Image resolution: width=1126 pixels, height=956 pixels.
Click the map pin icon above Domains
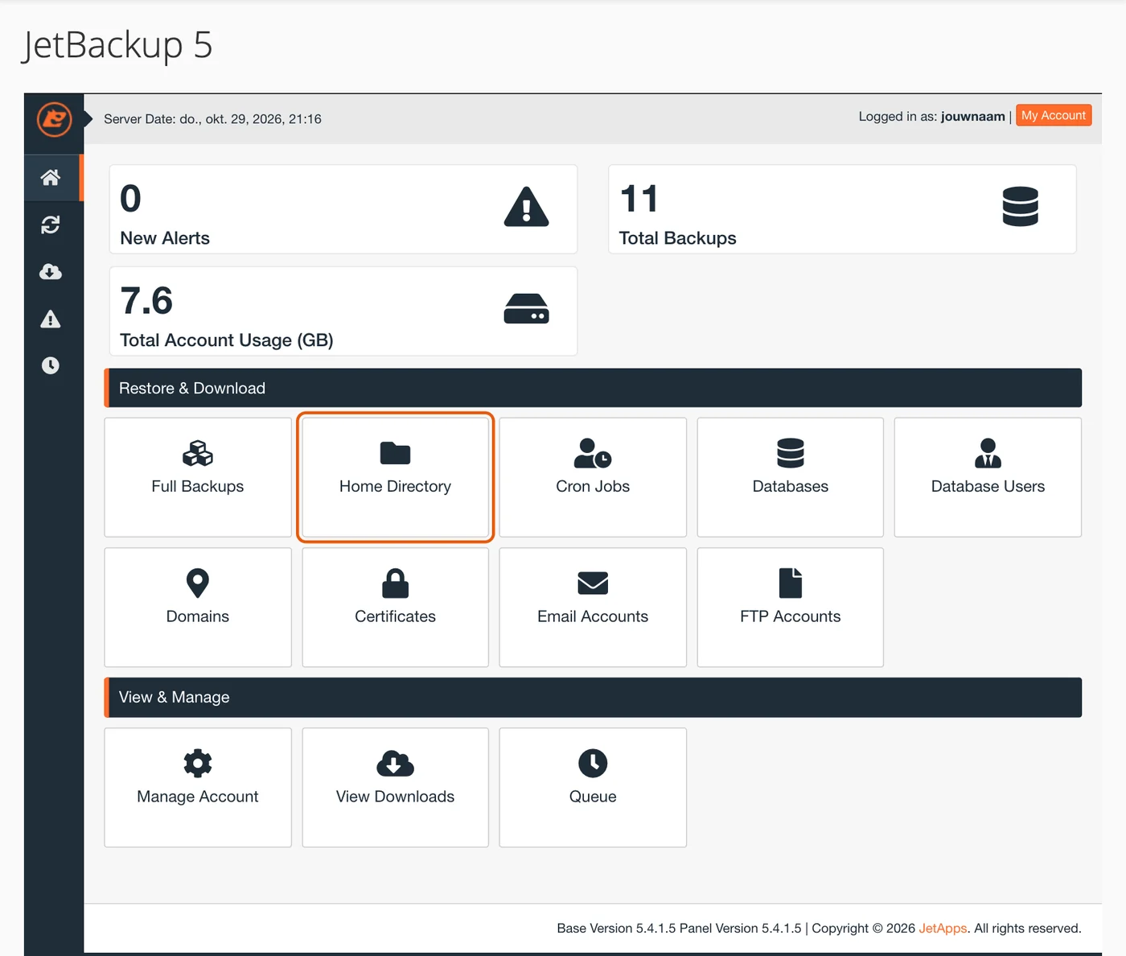198,583
